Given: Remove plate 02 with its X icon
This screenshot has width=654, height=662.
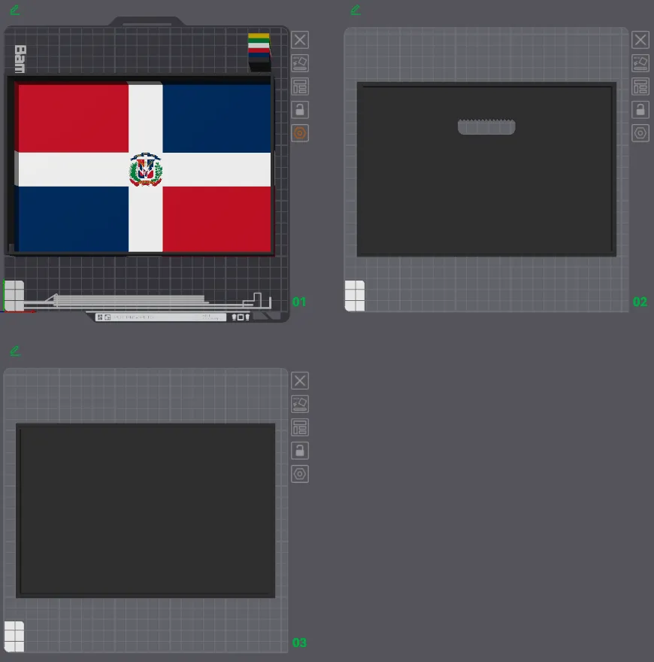Looking at the screenshot, I should (x=640, y=40).
